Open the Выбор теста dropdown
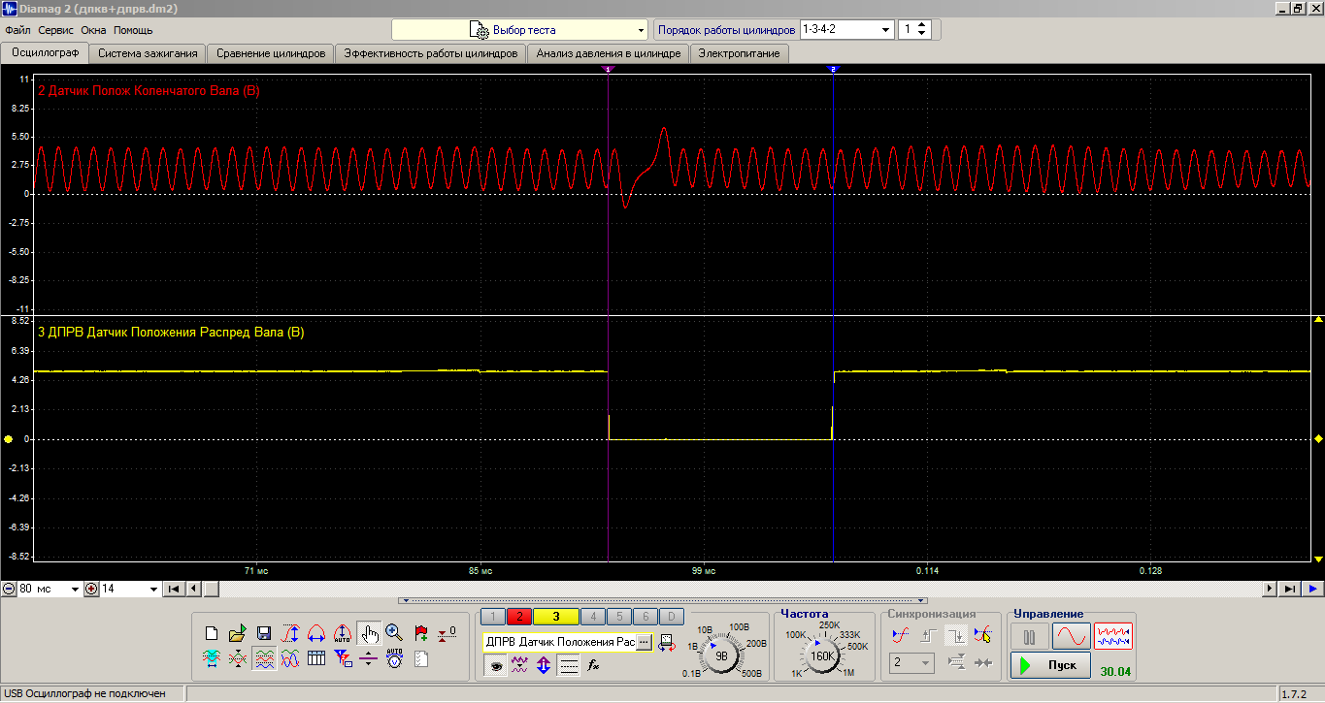The image size is (1325, 703). pyautogui.click(x=519, y=30)
